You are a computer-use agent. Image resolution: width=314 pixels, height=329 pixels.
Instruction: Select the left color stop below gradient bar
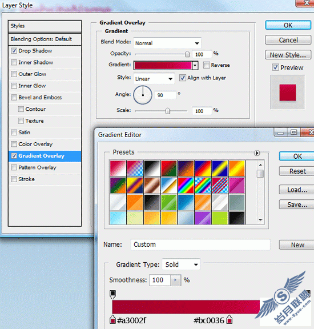(112, 319)
